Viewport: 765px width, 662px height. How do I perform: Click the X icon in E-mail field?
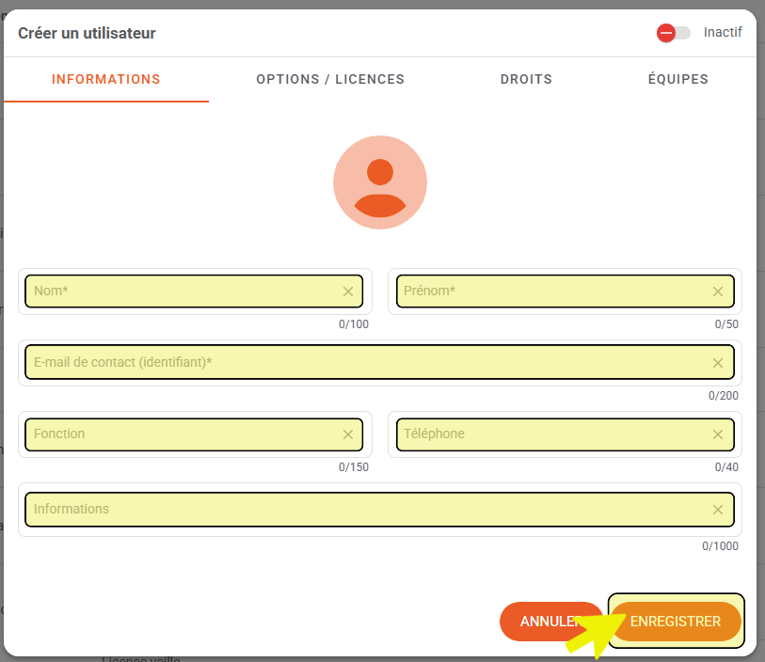[718, 363]
